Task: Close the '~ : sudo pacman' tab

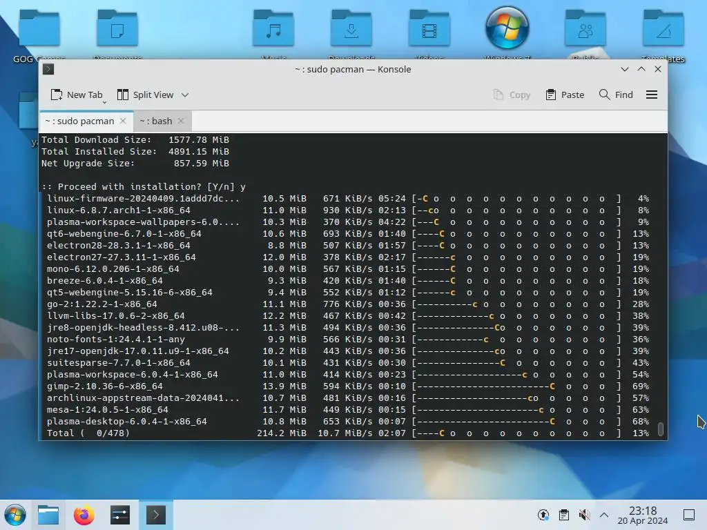Action: coord(123,121)
